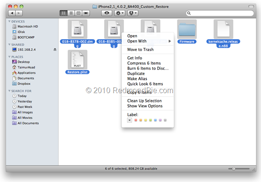Open Desktop in sidebar
This screenshot has height=182, width=261.
point(21,62)
